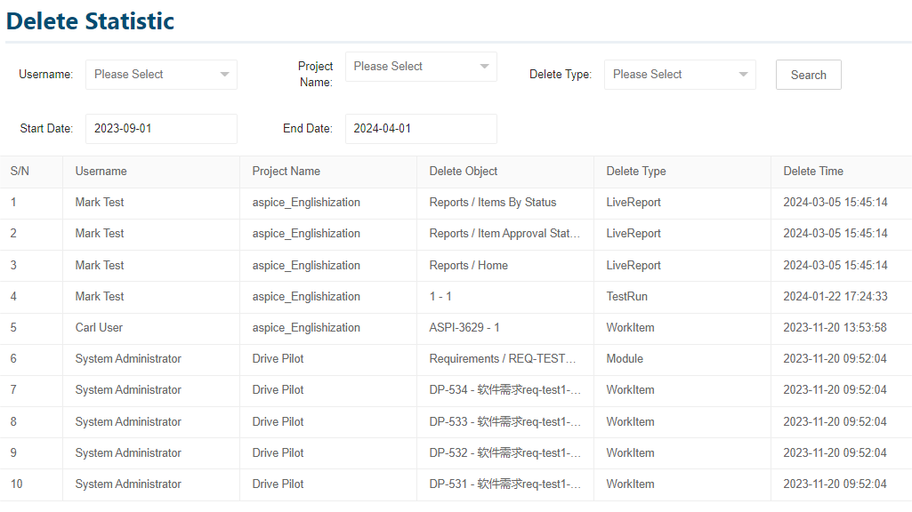Select the Start Date field
Viewport: 912px width, 512px height.
pyautogui.click(x=161, y=128)
